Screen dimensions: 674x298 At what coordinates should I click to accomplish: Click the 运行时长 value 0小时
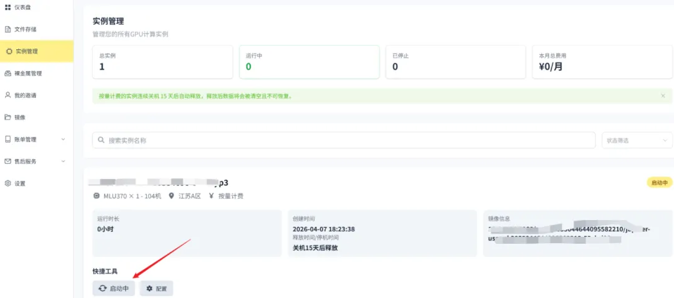coord(105,229)
